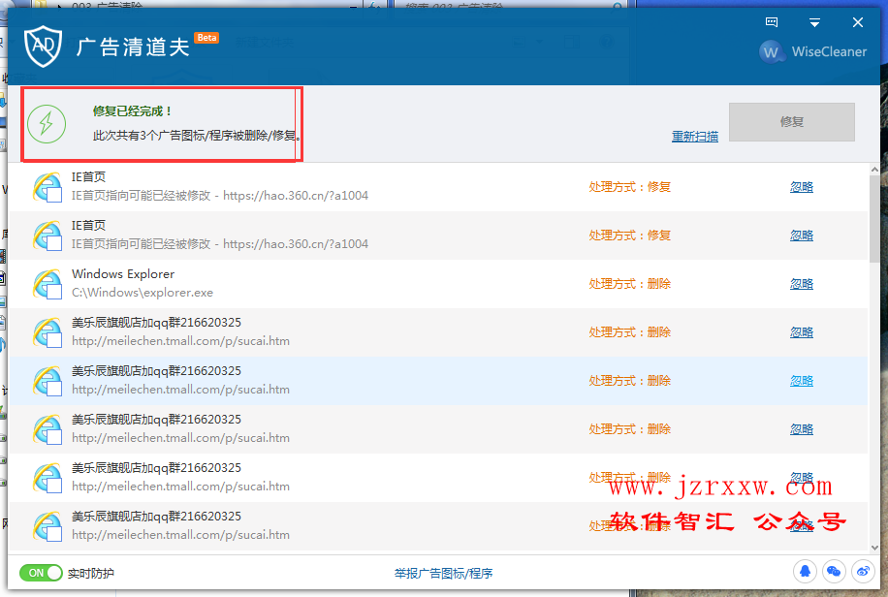Click the IE icon of the first IE首页 row

tap(48, 186)
